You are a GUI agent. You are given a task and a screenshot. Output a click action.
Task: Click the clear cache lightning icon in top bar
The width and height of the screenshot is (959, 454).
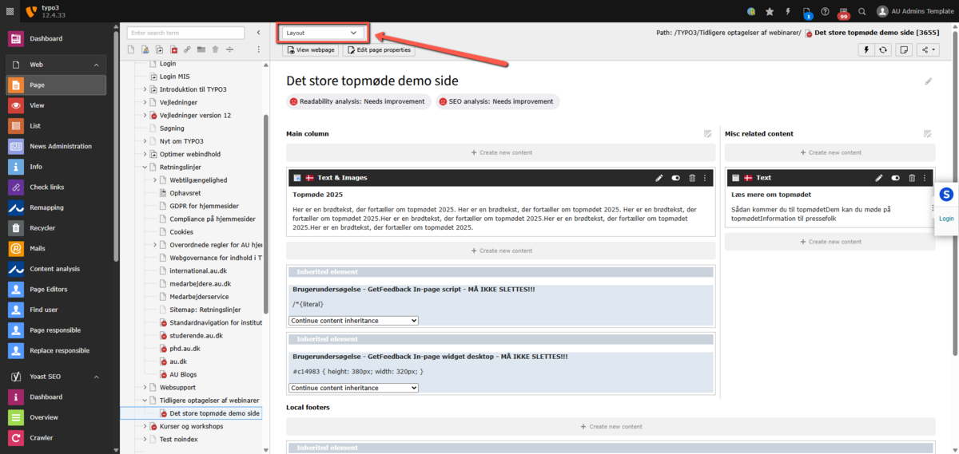788,11
